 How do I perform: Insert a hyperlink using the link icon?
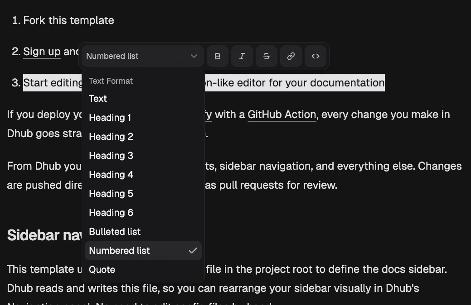291,56
